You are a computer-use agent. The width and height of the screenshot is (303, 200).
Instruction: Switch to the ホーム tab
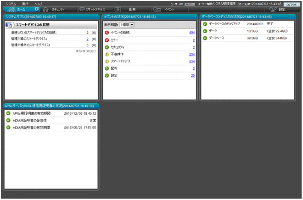click(22, 9)
